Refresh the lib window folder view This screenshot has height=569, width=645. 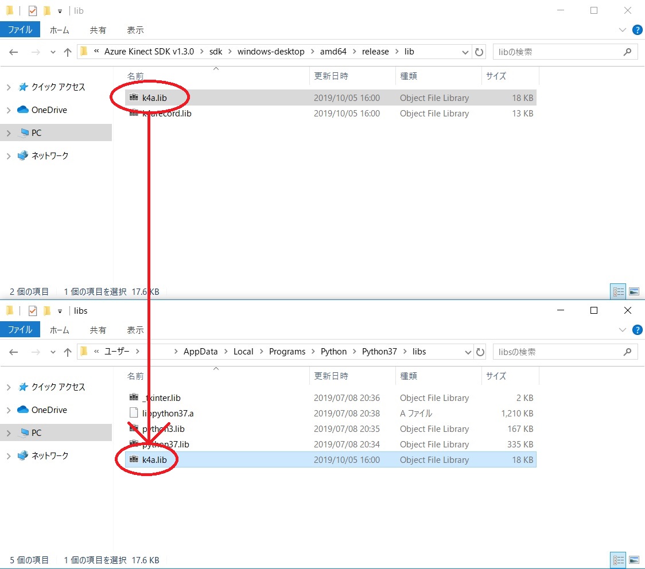coord(479,52)
